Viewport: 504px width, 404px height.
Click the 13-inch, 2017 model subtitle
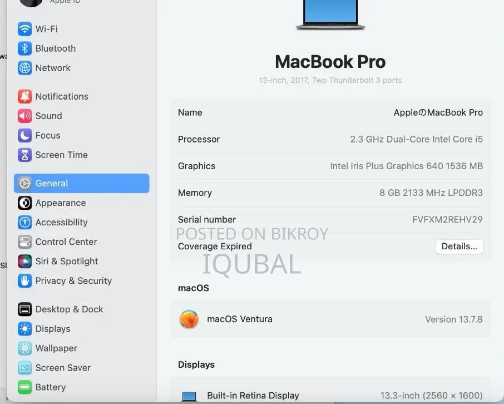(x=330, y=80)
